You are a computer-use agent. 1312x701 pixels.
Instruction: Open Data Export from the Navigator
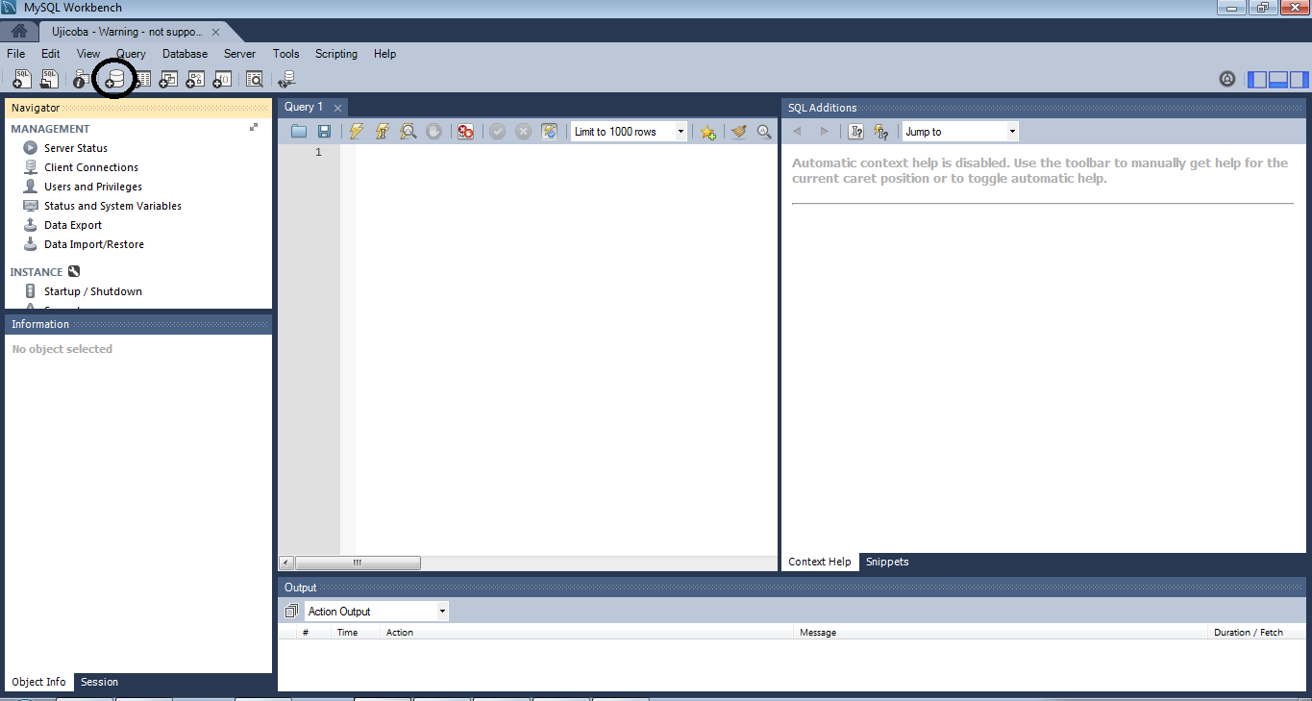[73, 224]
